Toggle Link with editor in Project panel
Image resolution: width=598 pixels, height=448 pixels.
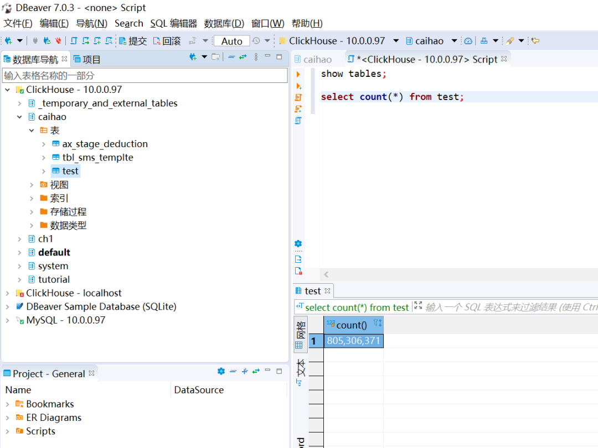click(256, 371)
